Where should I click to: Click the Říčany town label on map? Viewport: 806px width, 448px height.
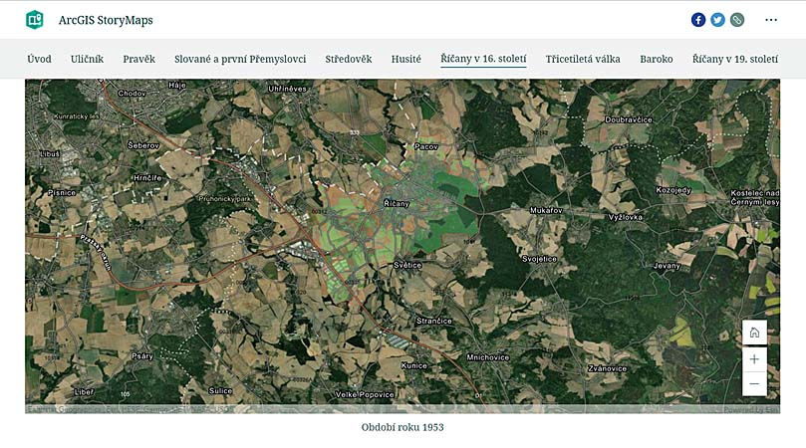[x=397, y=202]
